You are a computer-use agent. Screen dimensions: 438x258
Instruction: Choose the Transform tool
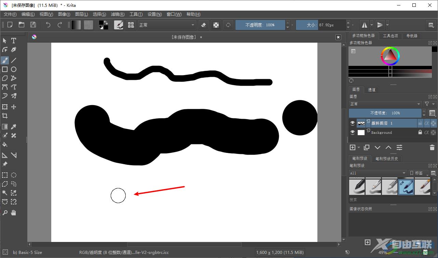click(x=5, y=107)
